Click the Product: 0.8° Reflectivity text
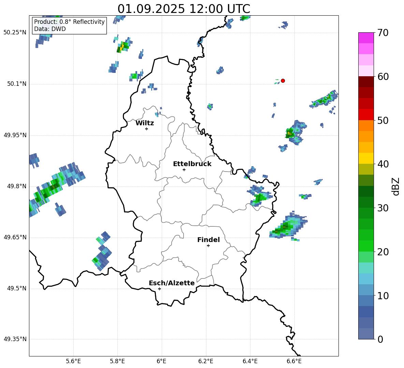 pos(69,21)
